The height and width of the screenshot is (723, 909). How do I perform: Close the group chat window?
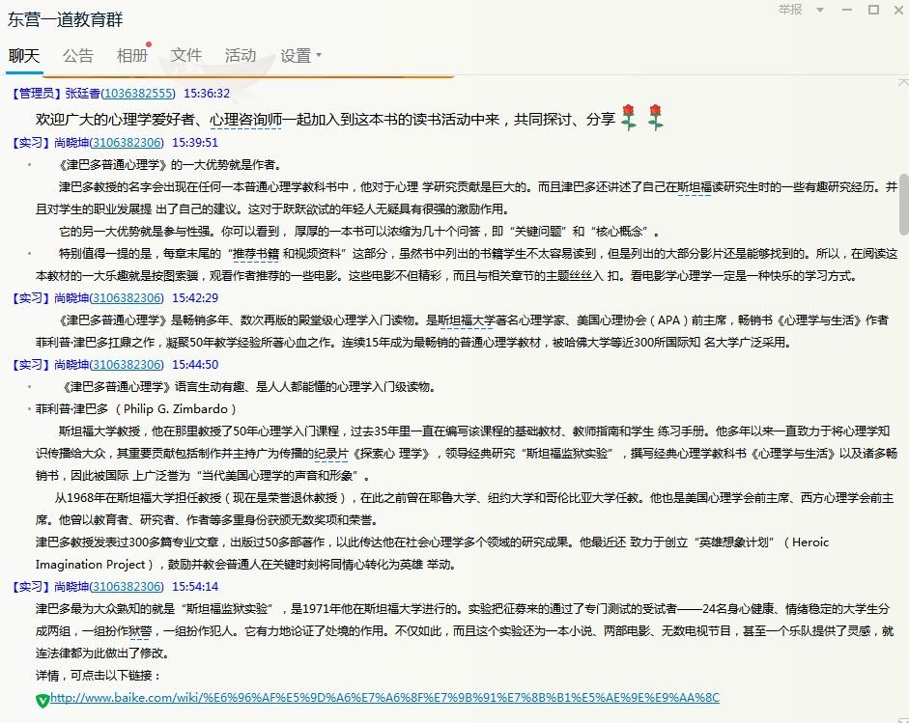pyautogui.click(x=899, y=10)
